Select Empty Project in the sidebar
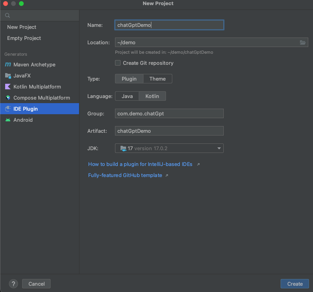Viewport: 313px width, 292px height. coord(24,38)
